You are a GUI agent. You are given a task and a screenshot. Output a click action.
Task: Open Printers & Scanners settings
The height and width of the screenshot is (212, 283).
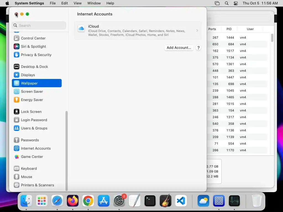click(37, 185)
